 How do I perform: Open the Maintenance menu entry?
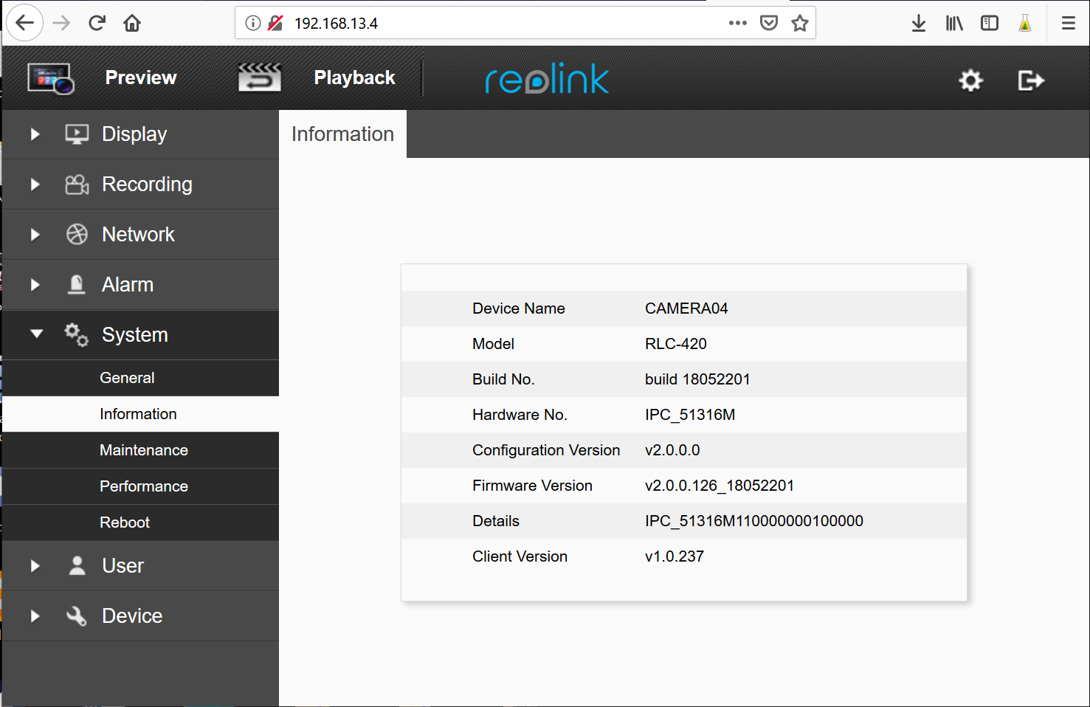(143, 450)
